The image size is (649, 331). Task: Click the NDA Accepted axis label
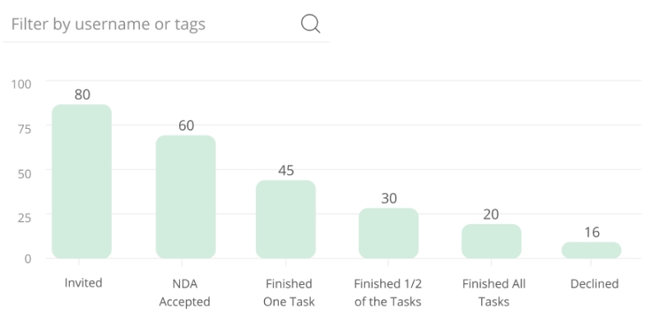[186, 292]
